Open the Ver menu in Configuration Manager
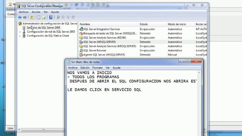The height and width of the screenshot is (136, 242). pyautogui.click(x=46, y=12)
